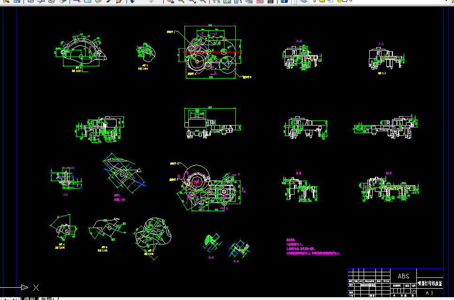Open the Layer Properties Manager icon
This screenshot has width=454, height=300.
[303, 1]
